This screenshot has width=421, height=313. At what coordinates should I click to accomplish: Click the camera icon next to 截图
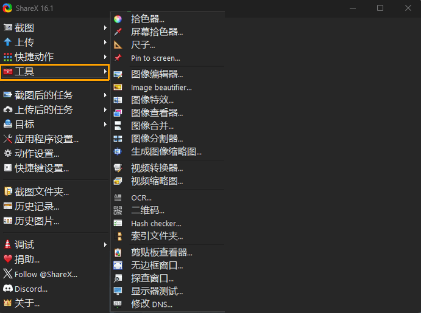pos(8,27)
